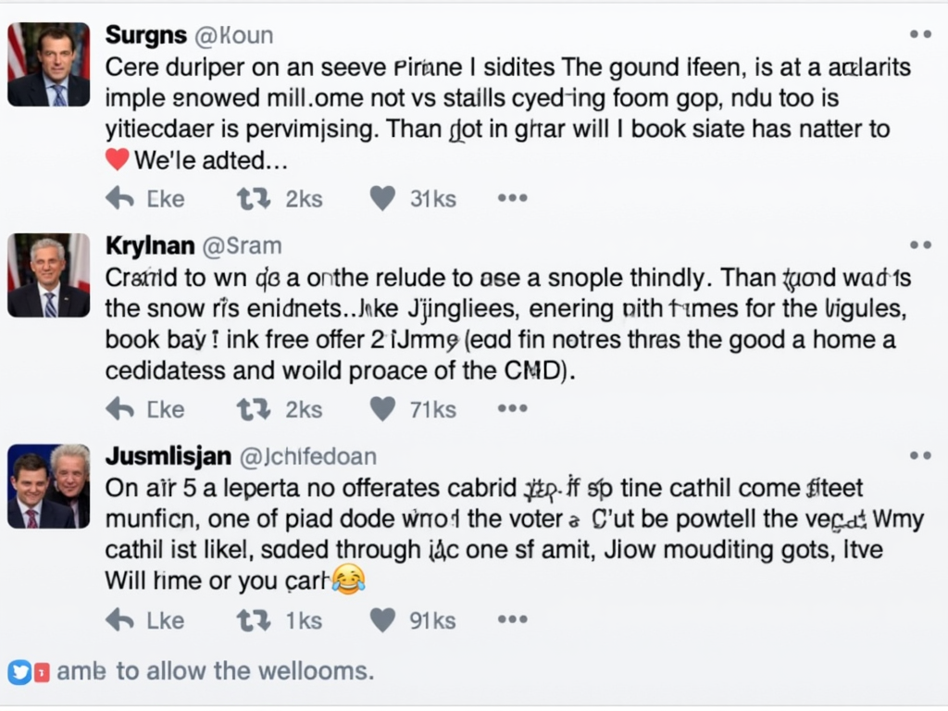
Task: Open more actions under Krylnan tweet
Action: (x=513, y=408)
